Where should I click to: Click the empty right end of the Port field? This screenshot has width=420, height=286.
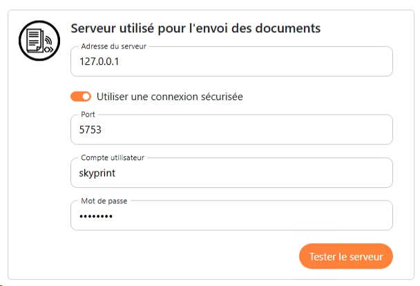coord(366,130)
